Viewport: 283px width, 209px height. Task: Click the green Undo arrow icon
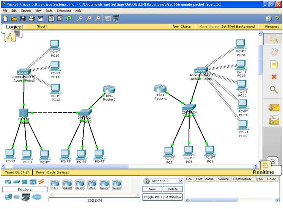69,19
